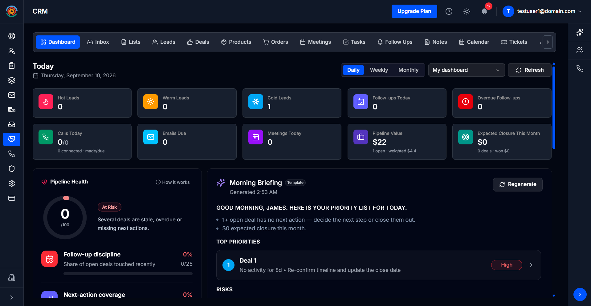Open the Inbox tab
This screenshot has height=306, width=591.
click(x=98, y=42)
